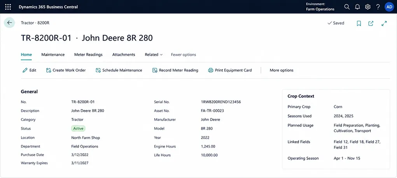Click the Department value Field Operations
397x178 pixels.
point(84,147)
